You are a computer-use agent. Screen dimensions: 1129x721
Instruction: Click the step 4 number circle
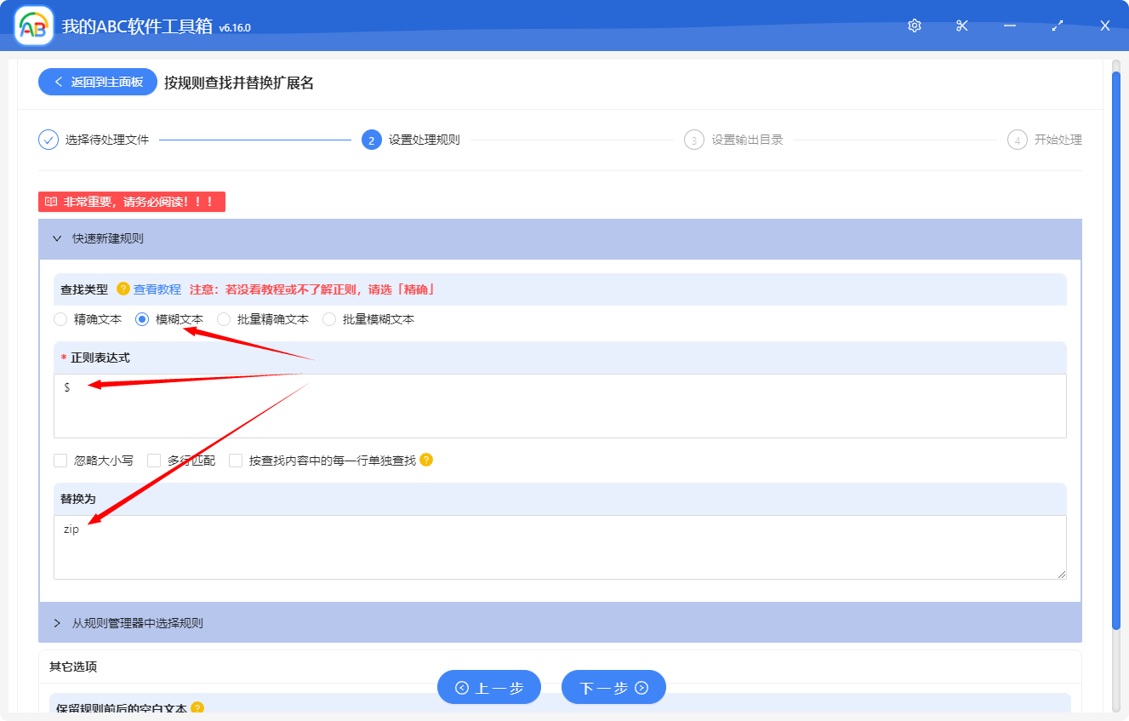click(1017, 140)
